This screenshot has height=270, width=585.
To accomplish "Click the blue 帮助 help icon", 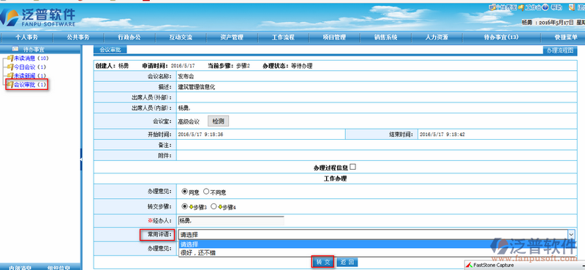I will click(x=546, y=7).
